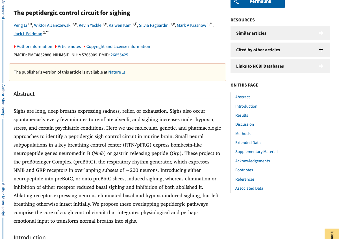Viewport: 339px width, 239px height.
Task: Expand Links to NCBI Databases
Action: (x=321, y=66)
